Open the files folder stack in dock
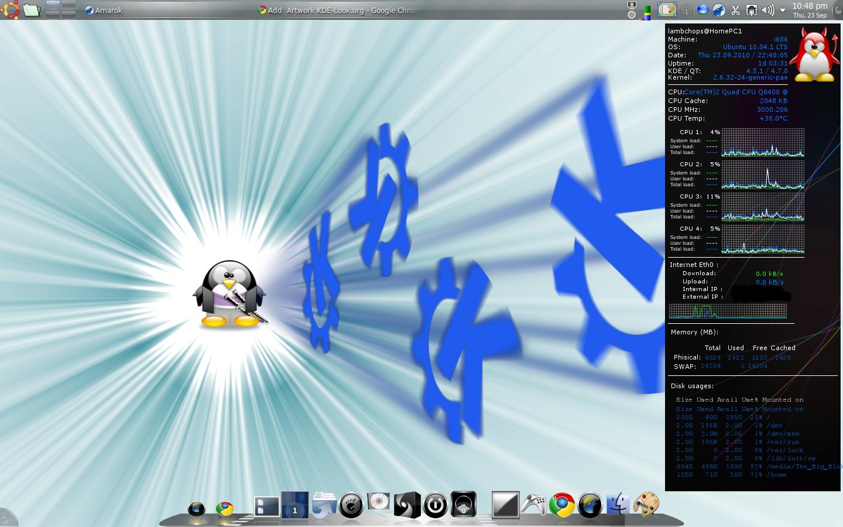 pos(323,505)
